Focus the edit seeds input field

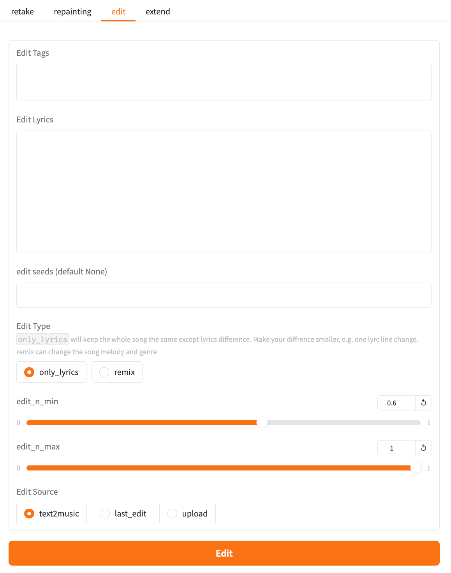pos(224,295)
